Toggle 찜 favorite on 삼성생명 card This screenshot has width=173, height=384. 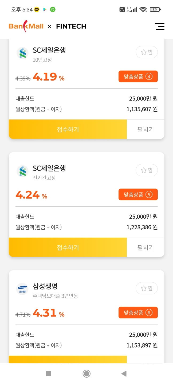[x=147, y=288]
